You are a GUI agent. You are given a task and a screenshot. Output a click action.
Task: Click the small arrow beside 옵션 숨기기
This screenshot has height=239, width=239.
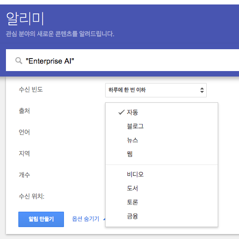click(104, 219)
